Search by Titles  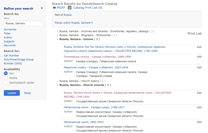(x=7, y=33)
